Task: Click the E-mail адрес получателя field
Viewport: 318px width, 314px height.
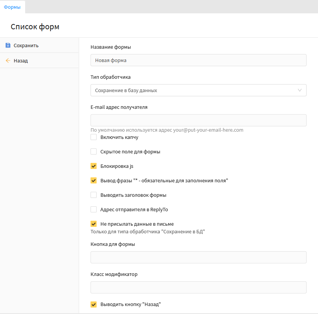Action: click(x=198, y=120)
